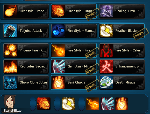Click the Bani Chakra orb in the equipped bar
150x114 pixels.
click(122, 104)
